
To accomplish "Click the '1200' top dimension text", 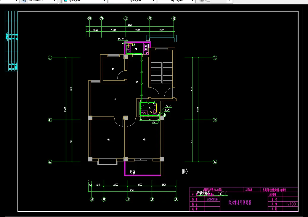I will point(95,30).
